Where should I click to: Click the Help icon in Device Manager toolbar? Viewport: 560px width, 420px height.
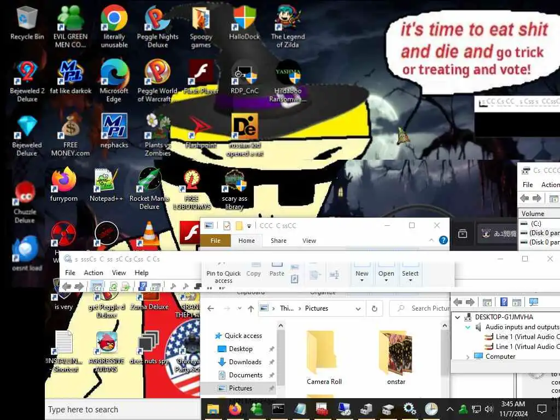[504, 302]
